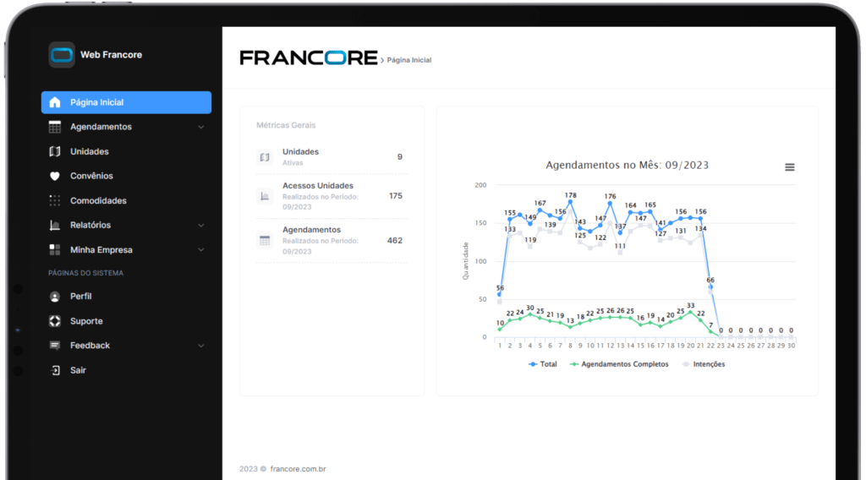
Task: Select the Comodidades grid dots icon
Action: pyautogui.click(x=55, y=200)
